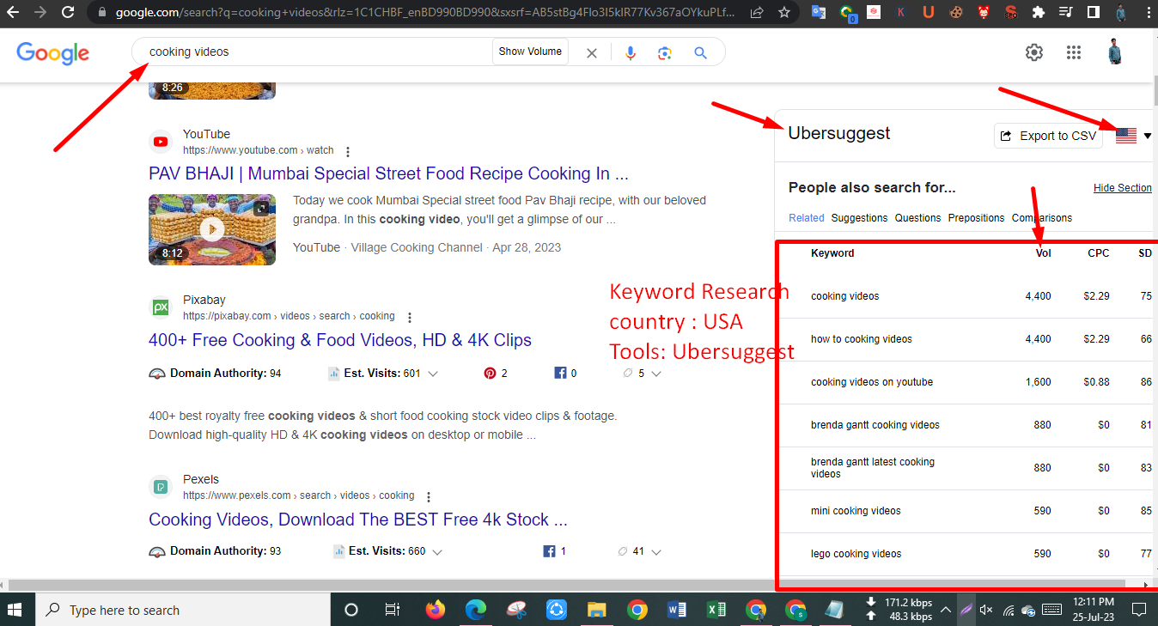The width and height of the screenshot is (1158, 626).
Task: Open Excel from the taskbar
Action: 716,610
